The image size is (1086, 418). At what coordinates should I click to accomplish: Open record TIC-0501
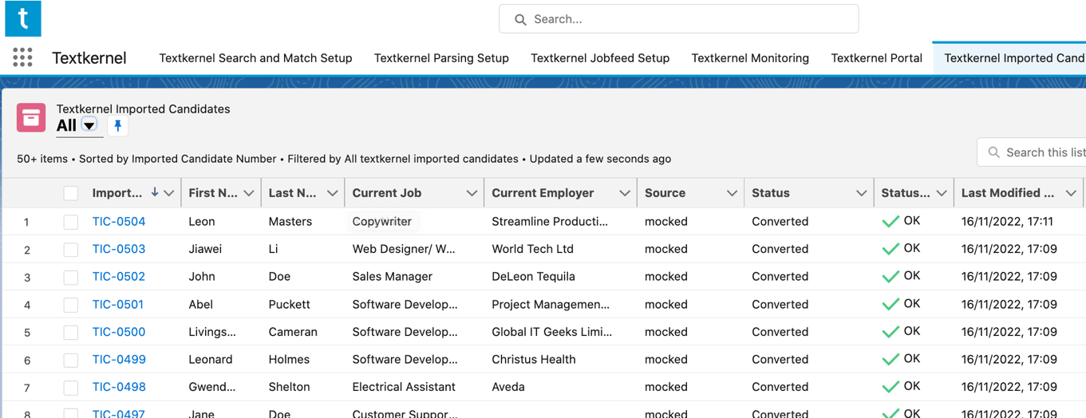click(118, 304)
